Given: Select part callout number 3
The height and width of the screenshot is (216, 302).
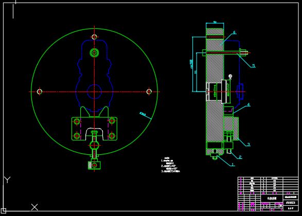Looking at the screenshot, I should click(248, 144).
